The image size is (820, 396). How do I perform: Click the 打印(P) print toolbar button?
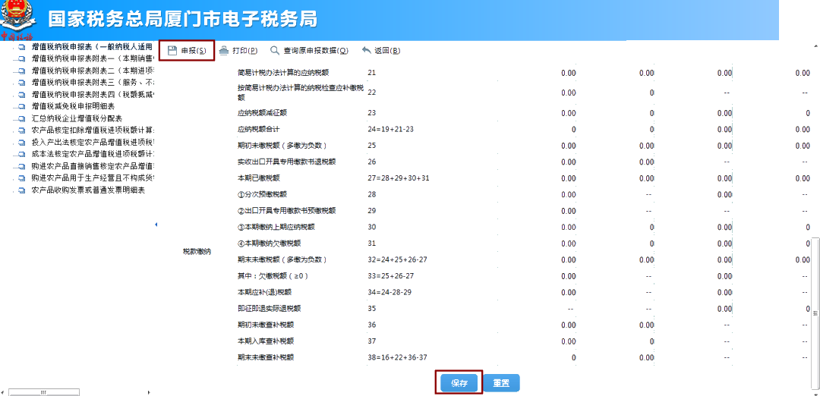(238, 51)
